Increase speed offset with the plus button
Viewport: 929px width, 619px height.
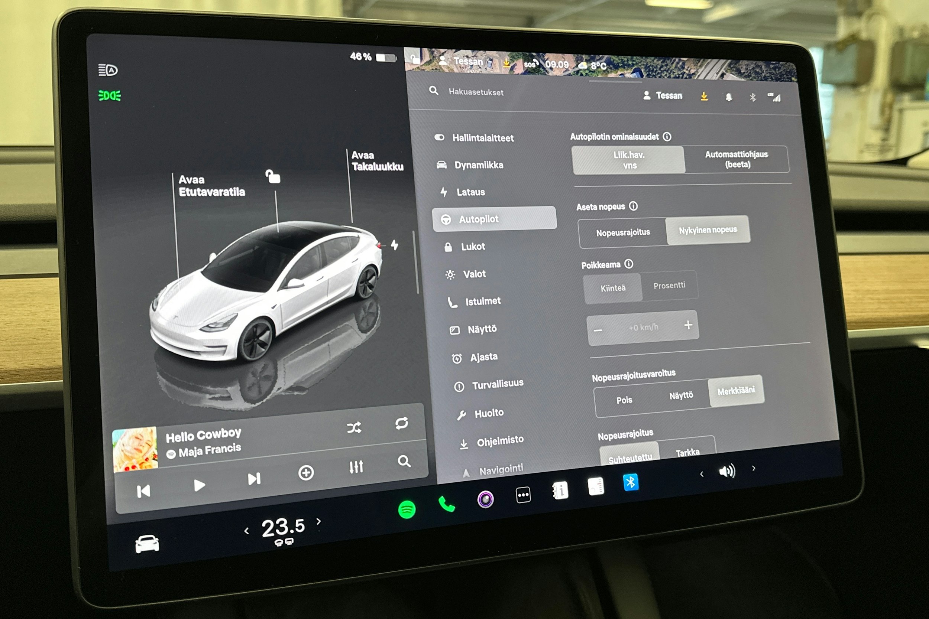click(689, 325)
